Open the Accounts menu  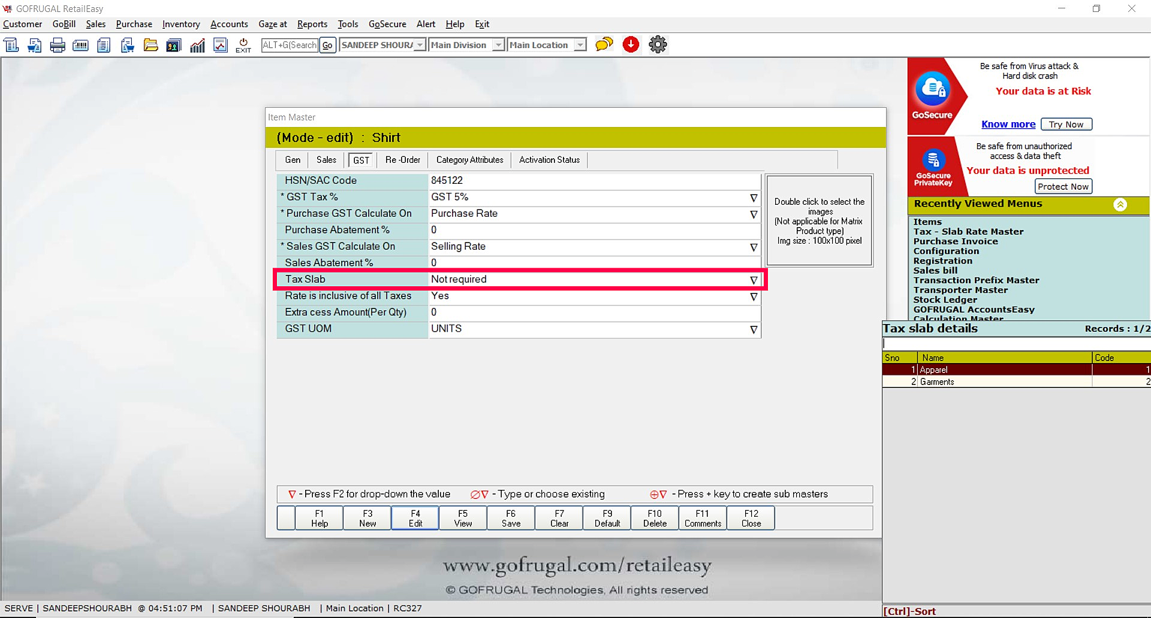click(x=229, y=24)
